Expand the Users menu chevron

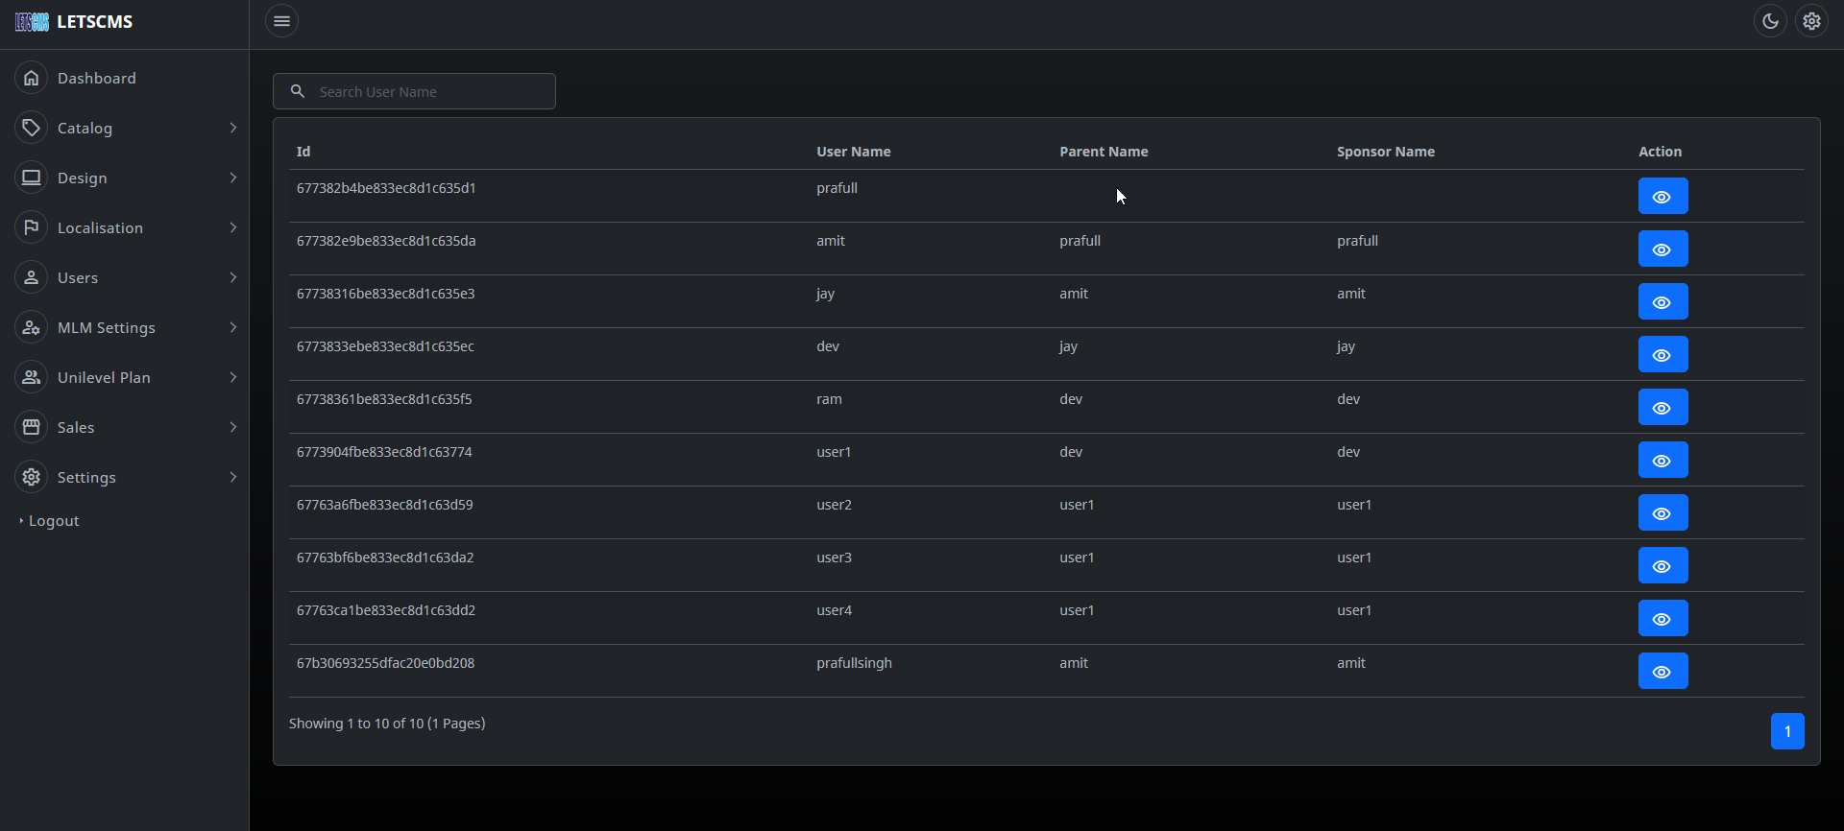[x=233, y=277]
